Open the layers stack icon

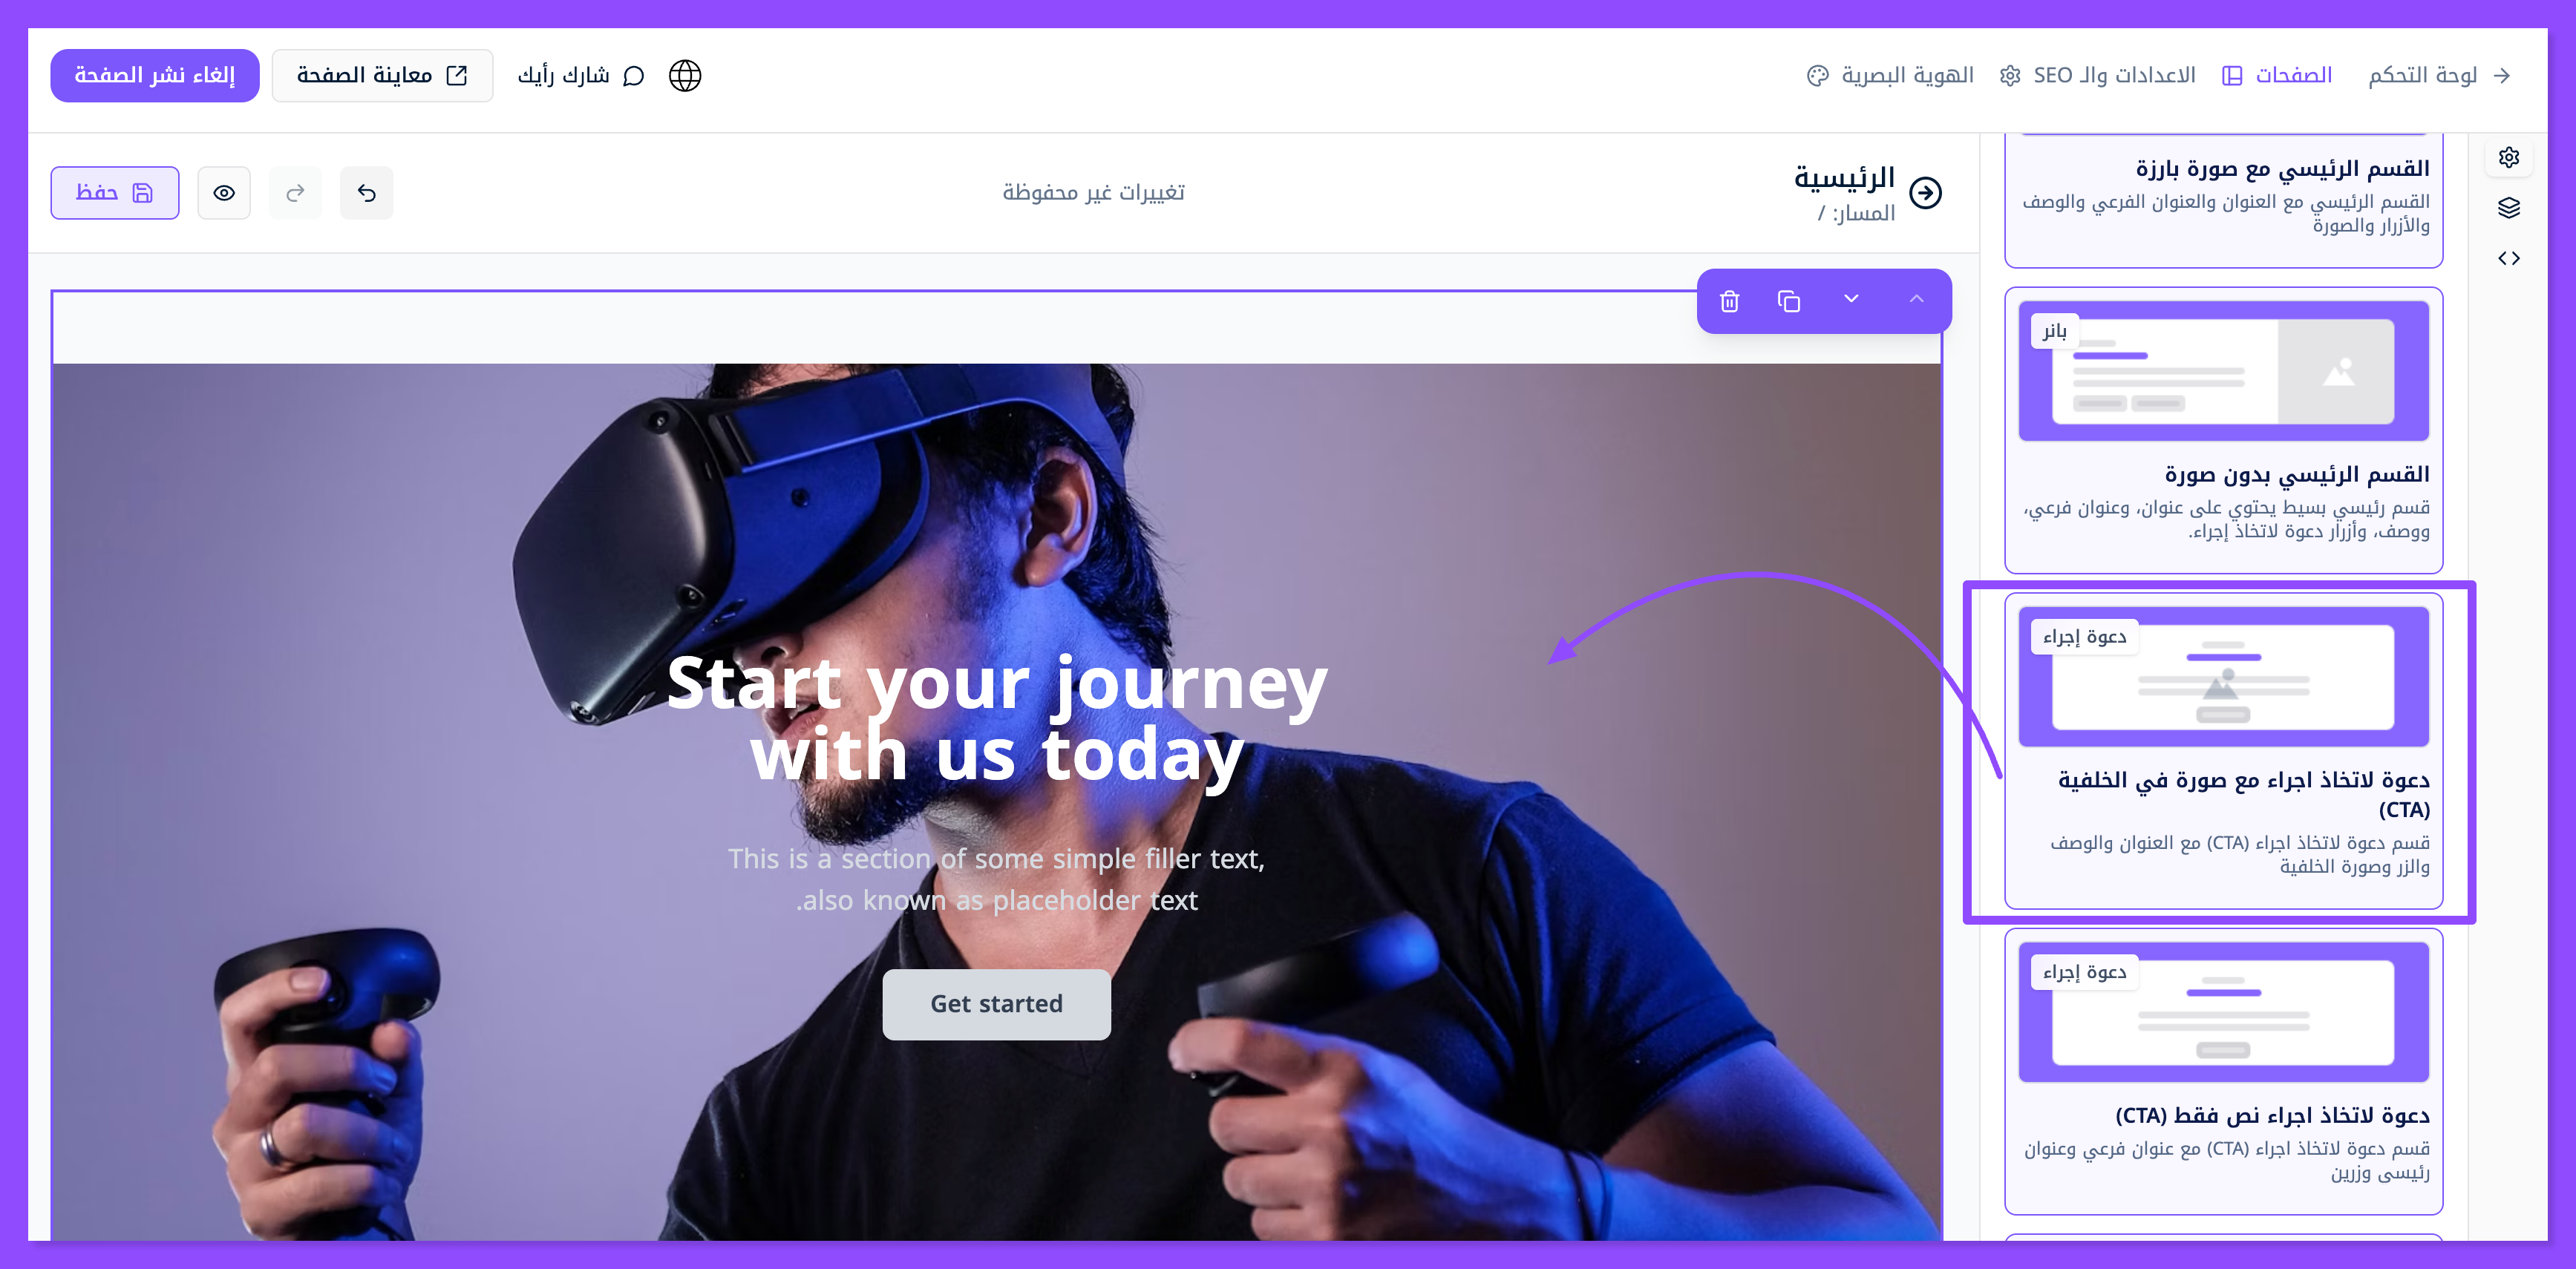click(2508, 208)
